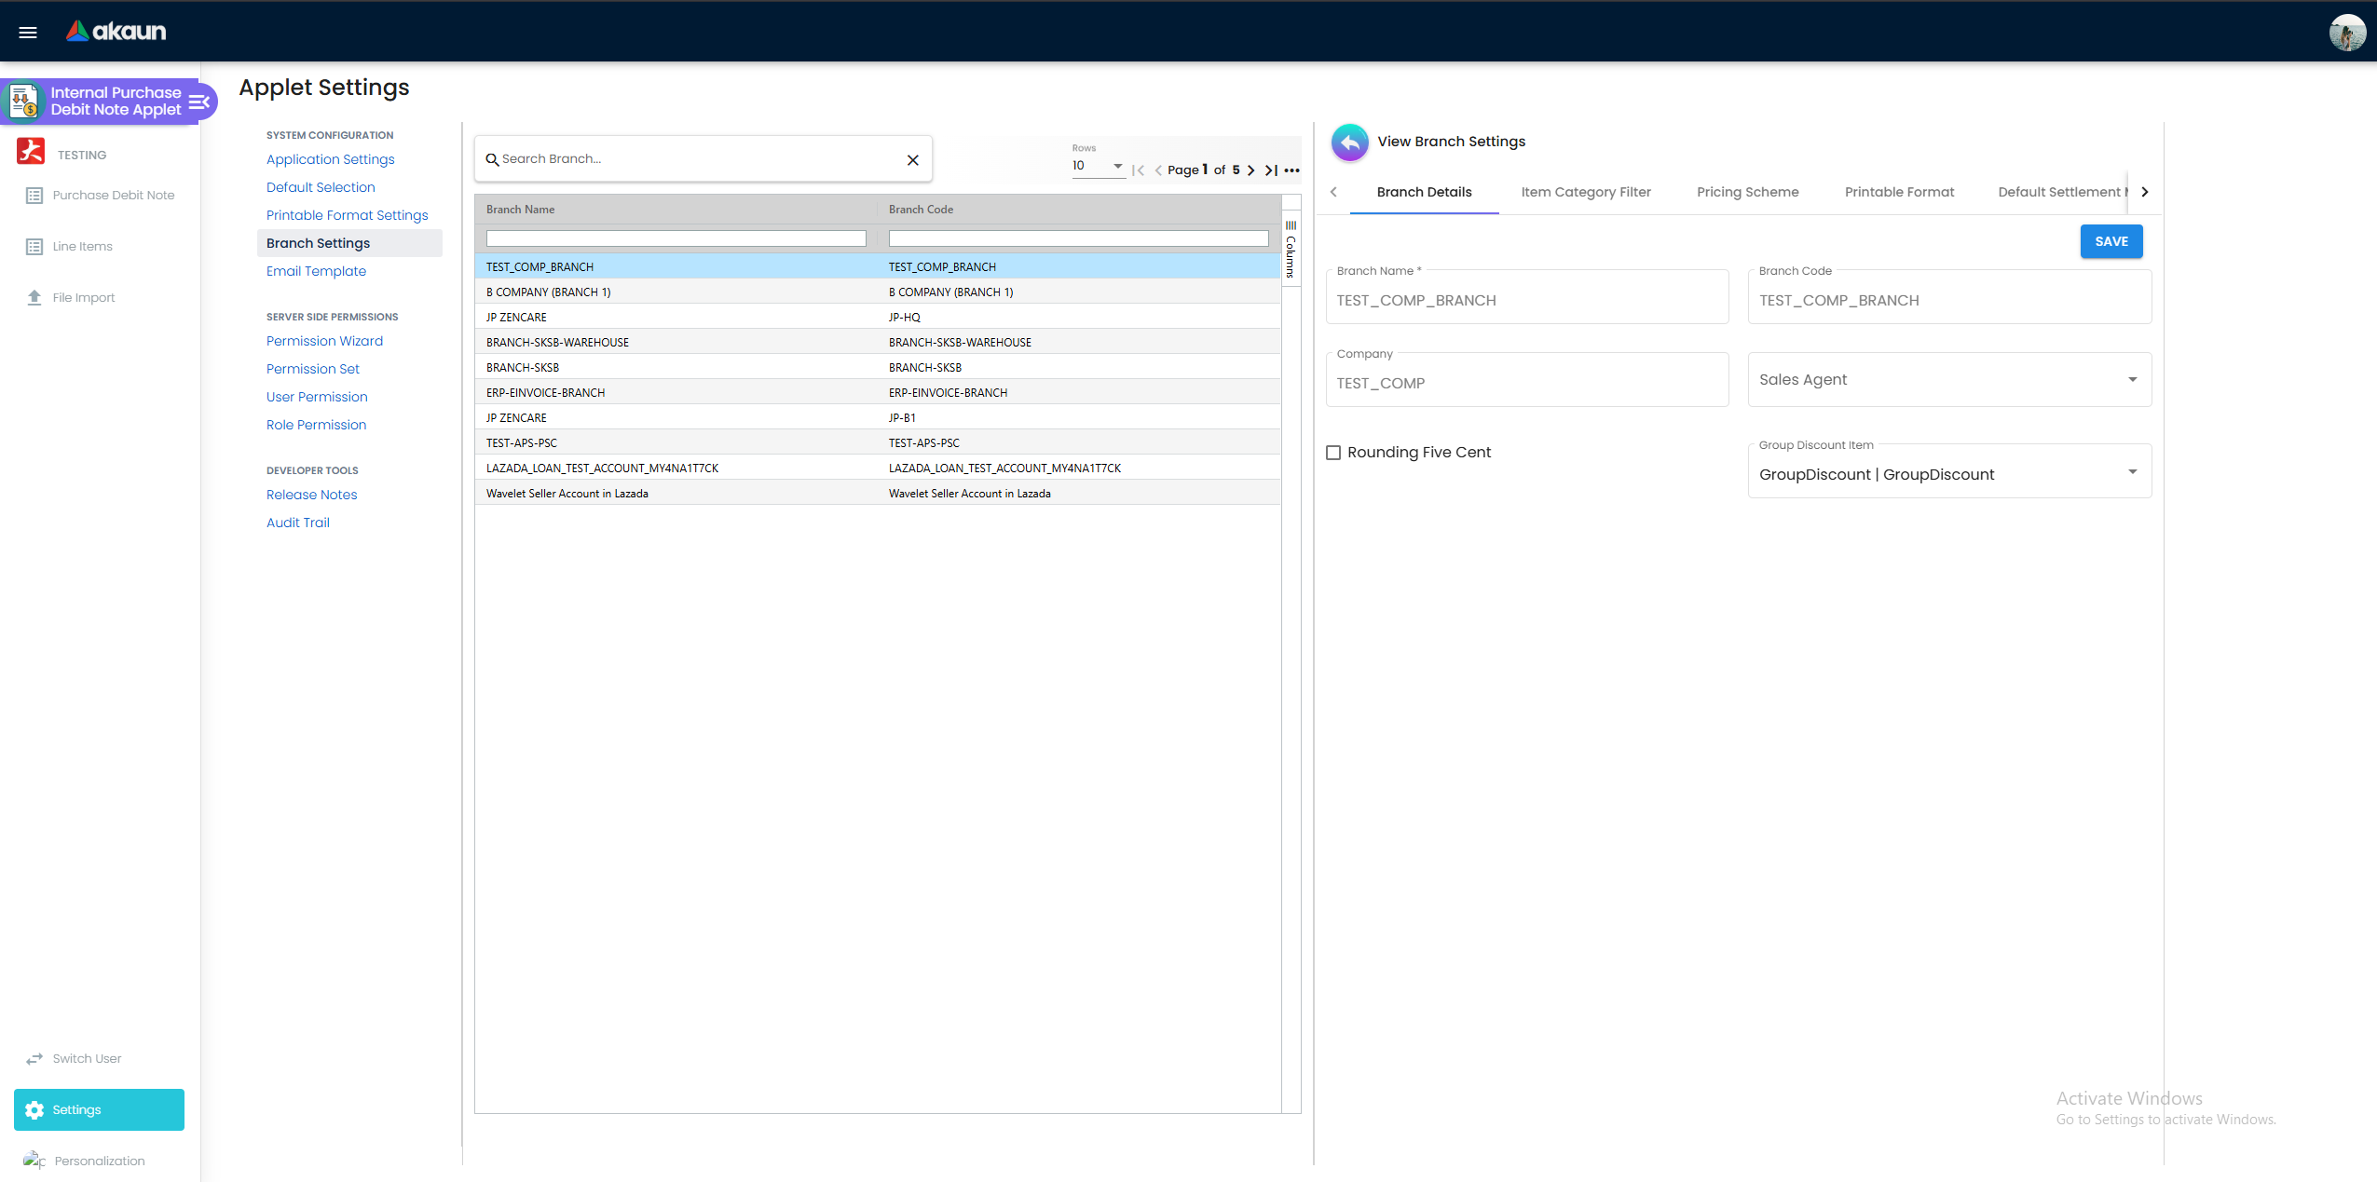Open Role Permission link

click(316, 425)
